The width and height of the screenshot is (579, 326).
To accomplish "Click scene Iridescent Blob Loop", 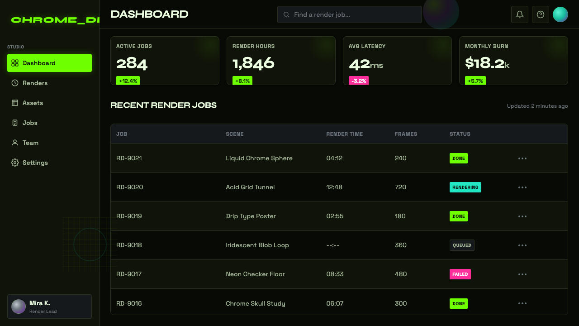I will pyautogui.click(x=257, y=245).
